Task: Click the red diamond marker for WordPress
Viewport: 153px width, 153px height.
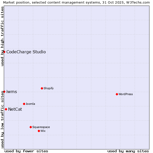Action: [x=117, y=94]
